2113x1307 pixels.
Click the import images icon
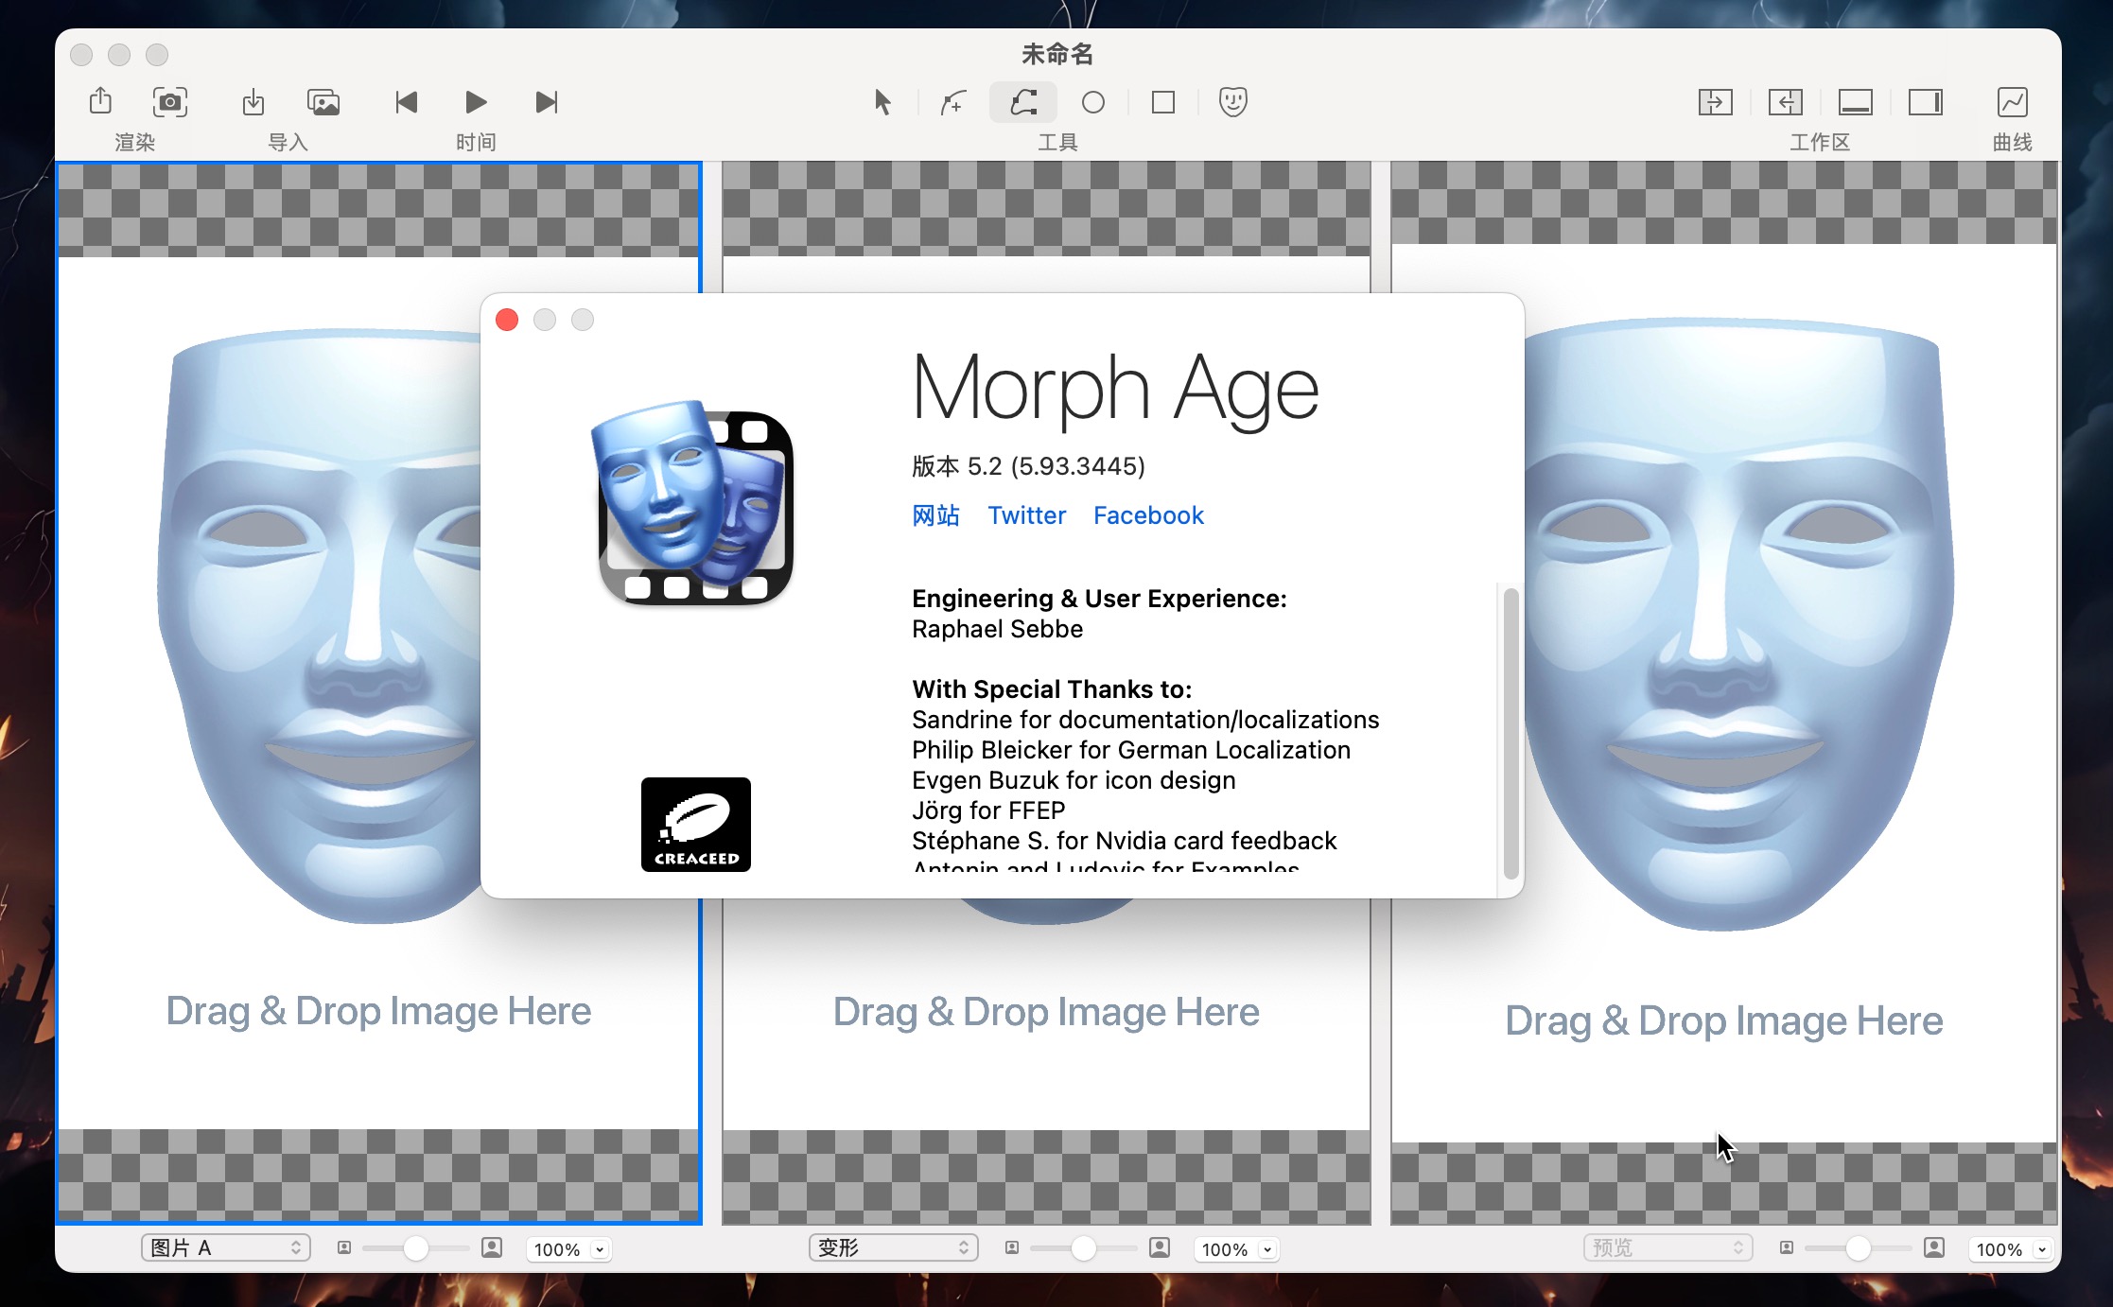click(323, 101)
